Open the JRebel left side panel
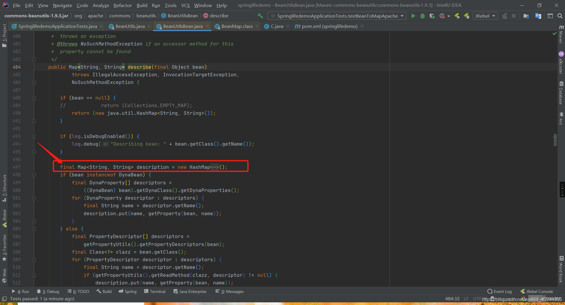 click(4, 218)
